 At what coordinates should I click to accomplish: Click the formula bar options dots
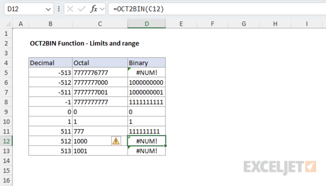tap(59, 9)
